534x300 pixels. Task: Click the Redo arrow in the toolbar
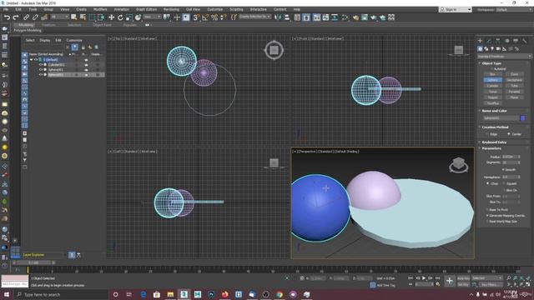coord(16,17)
